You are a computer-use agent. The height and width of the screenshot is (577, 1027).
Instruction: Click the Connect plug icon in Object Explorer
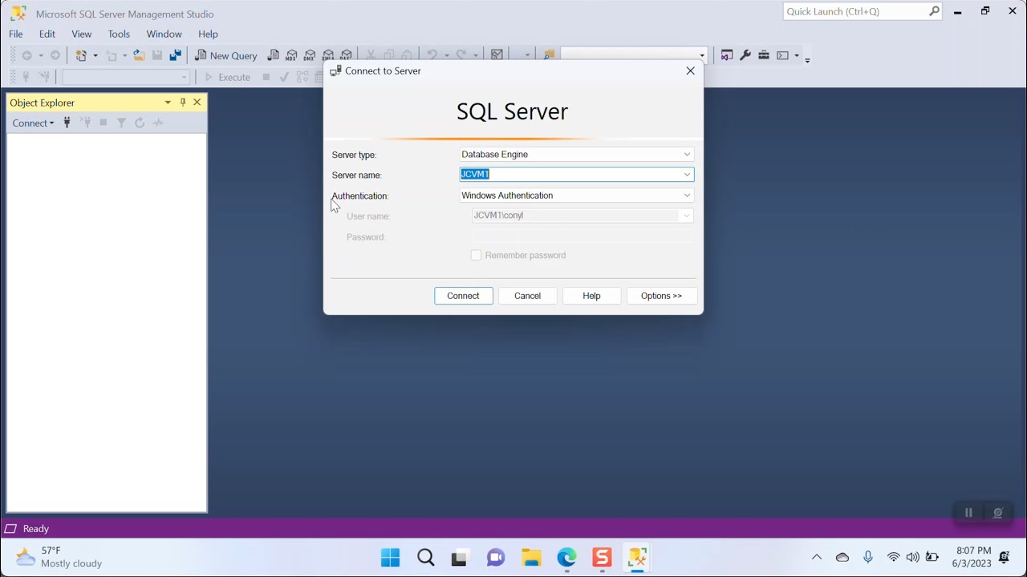pos(67,123)
